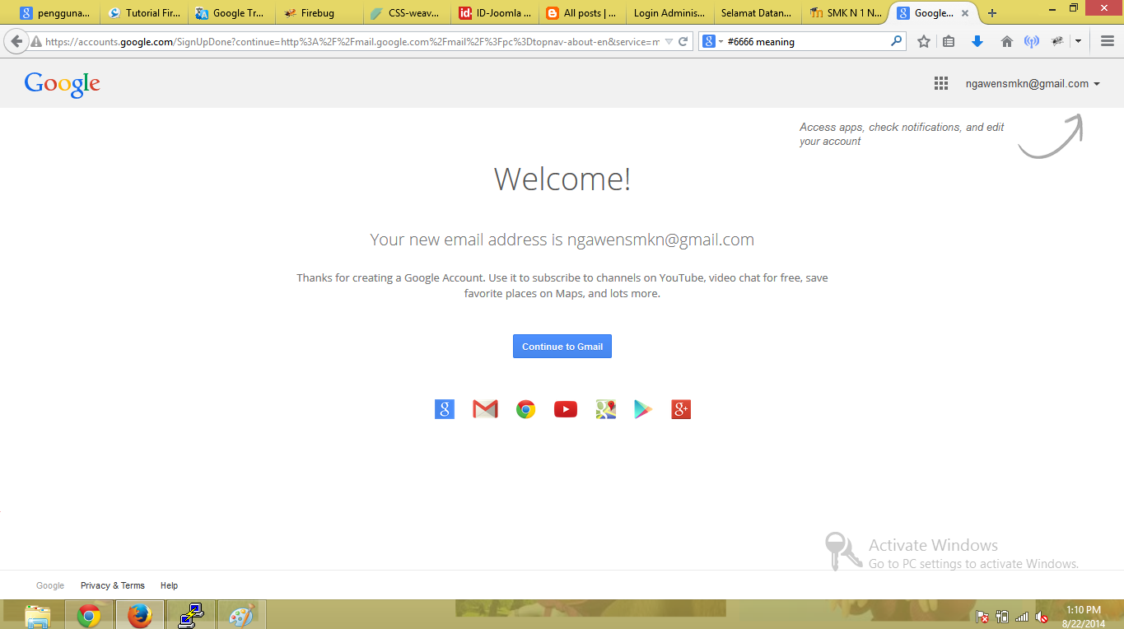The height and width of the screenshot is (629, 1124).
Task: Open the network computers taskbar app
Action: (191, 616)
